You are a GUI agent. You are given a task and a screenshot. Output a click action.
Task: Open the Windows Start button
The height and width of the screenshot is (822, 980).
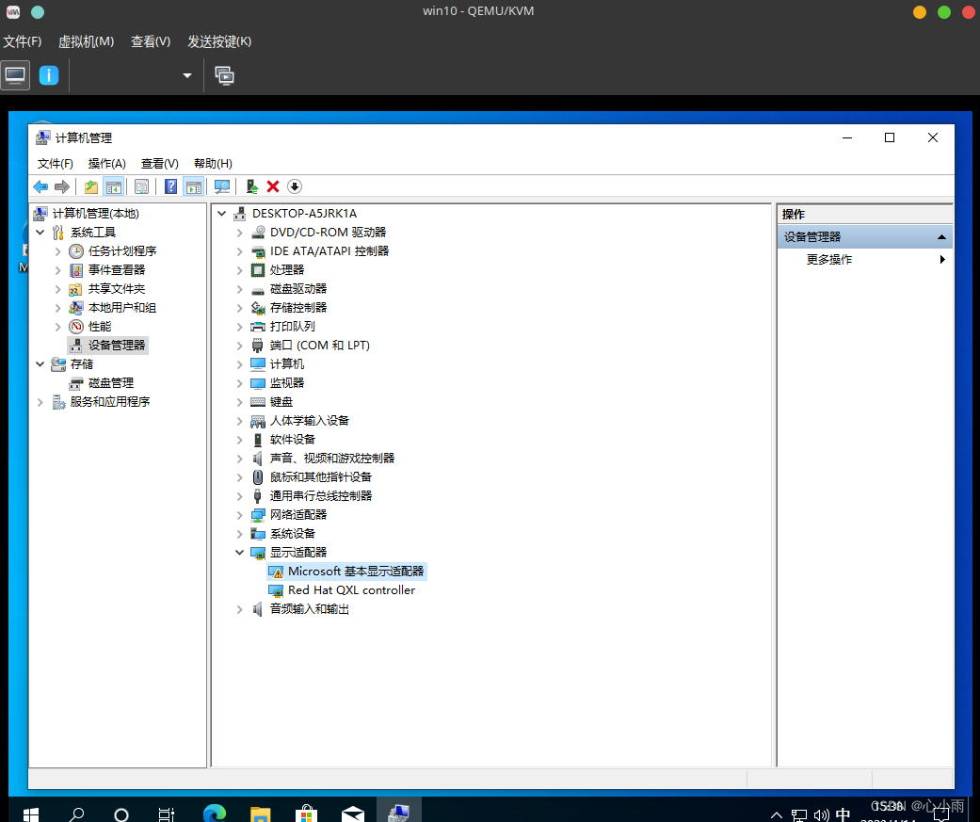(31, 814)
